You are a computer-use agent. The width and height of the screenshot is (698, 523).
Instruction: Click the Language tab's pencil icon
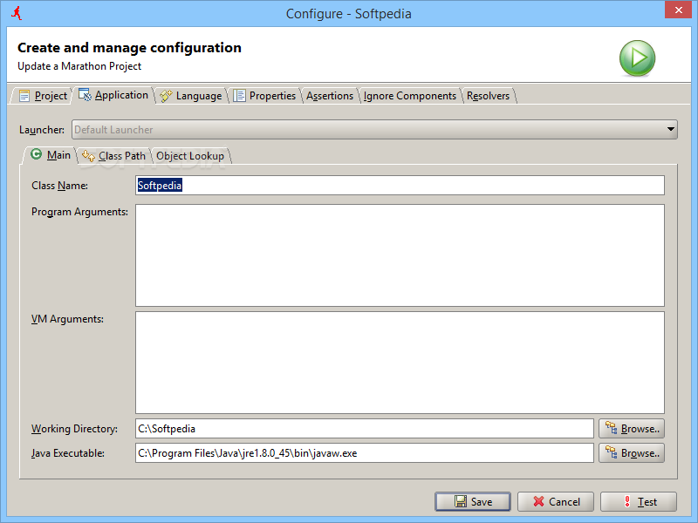tap(166, 96)
